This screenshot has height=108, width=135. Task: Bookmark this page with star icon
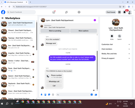coord(124,7)
